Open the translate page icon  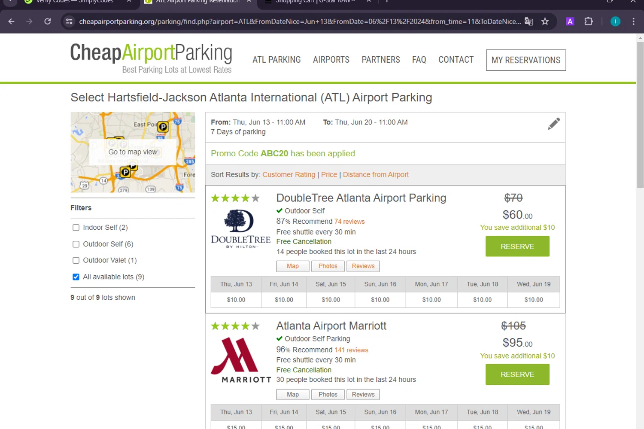529,21
